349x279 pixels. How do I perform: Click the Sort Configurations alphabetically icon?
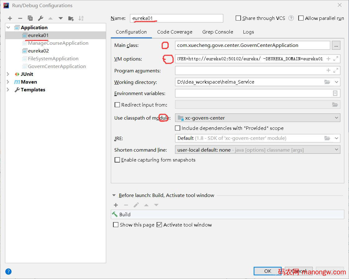pos(81,18)
